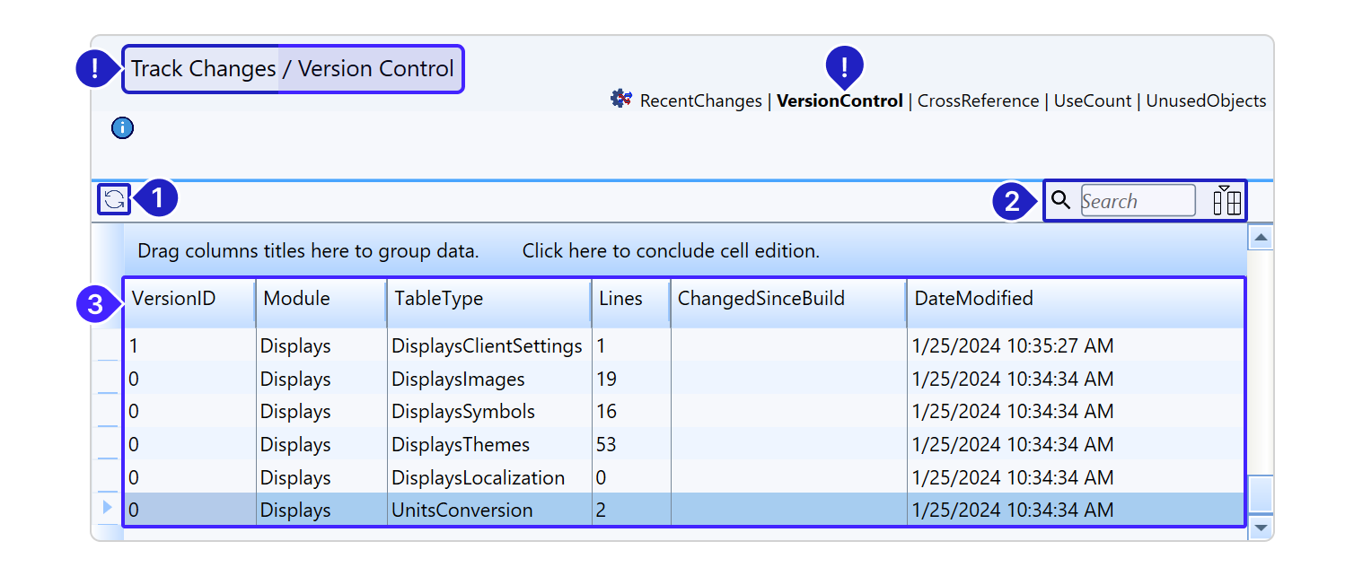Click 'Click here to conclude cell edition'
Screen dimensions: 1345x576
(x=671, y=251)
